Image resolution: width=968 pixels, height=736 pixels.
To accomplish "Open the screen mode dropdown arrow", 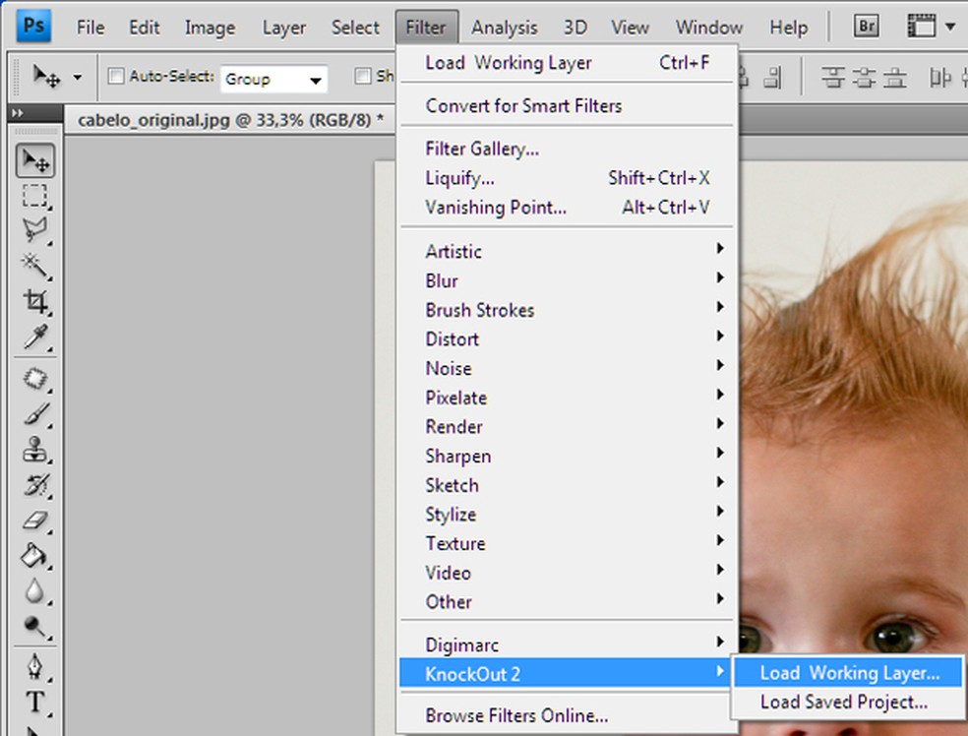I will 950,27.
